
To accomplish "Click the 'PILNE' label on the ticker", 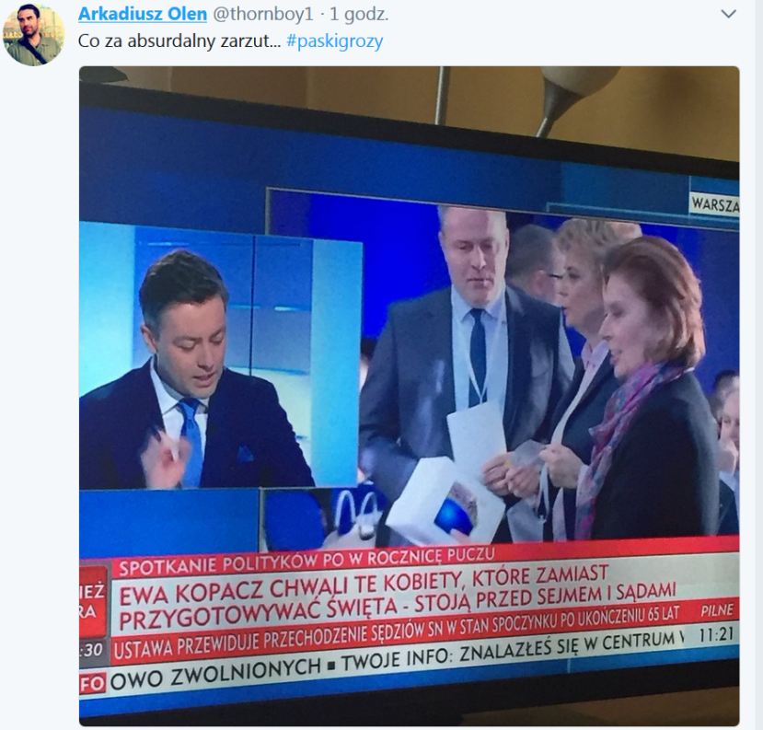I will tap(717, 610).
